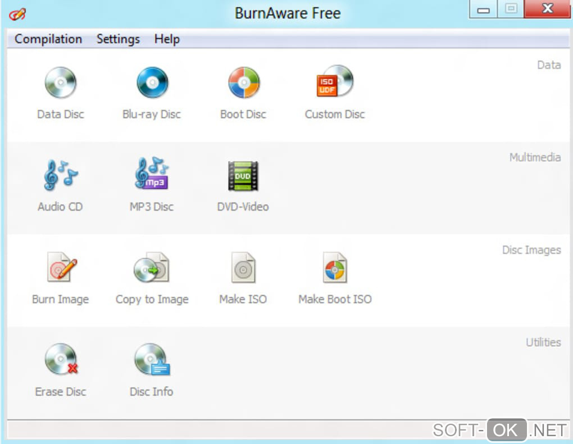Open the Make ISO document icon
Screen dimensions: 573x444
coord(243,268)
